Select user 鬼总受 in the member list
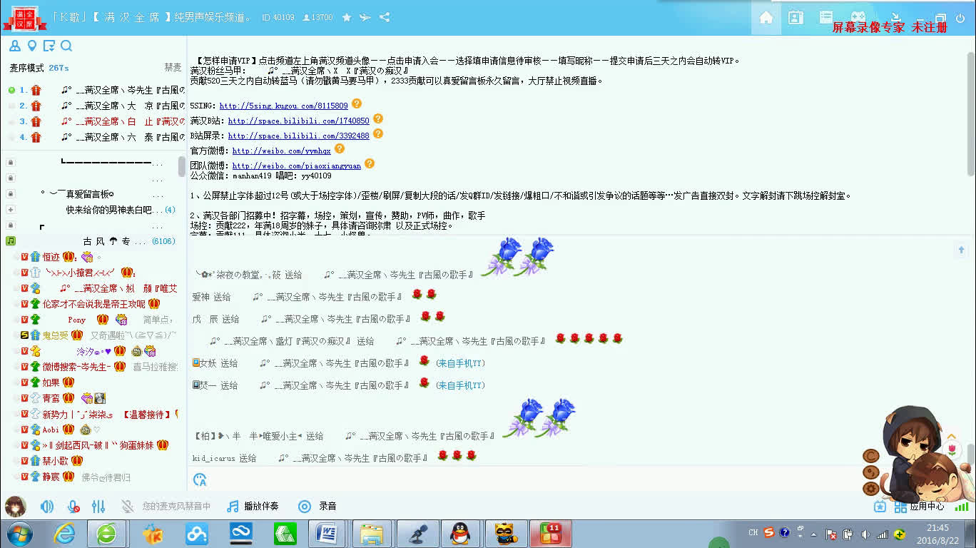The image size is (976, 548). 55,335
